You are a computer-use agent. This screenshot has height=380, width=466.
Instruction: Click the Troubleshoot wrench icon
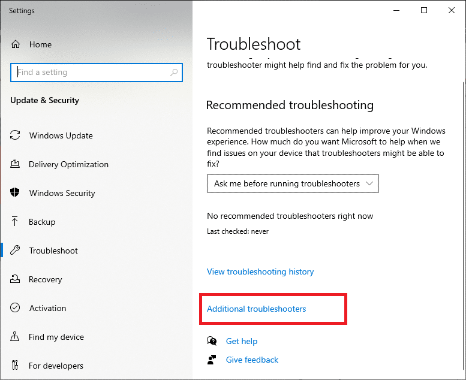(x=16, y=251)
